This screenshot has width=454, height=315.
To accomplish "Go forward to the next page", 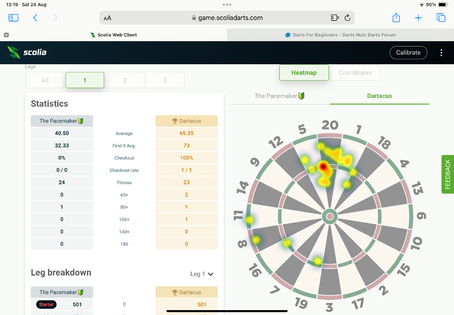I will coord(55,18).
